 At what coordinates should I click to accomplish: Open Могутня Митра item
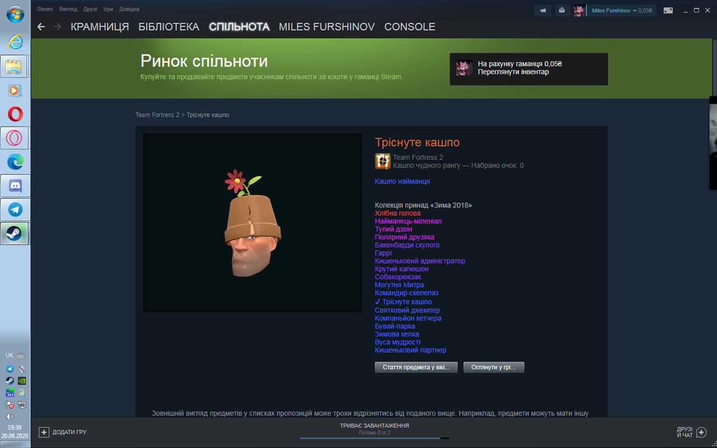click(399, 284)
